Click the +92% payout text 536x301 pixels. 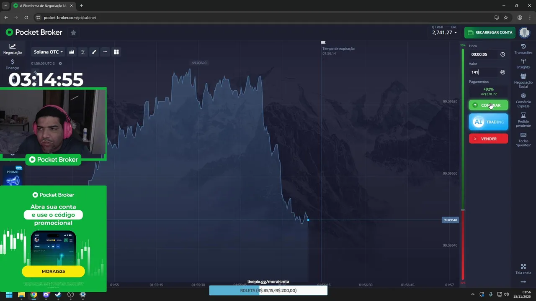click(x=488, y=89)
